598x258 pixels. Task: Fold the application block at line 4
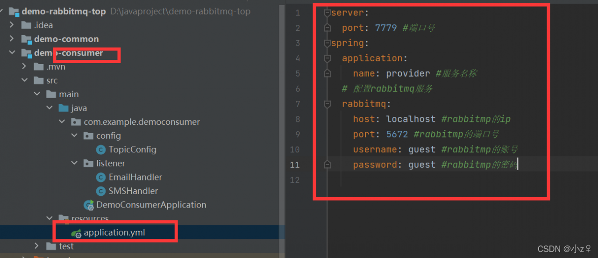pyautogui.click(x=327, y=58)
